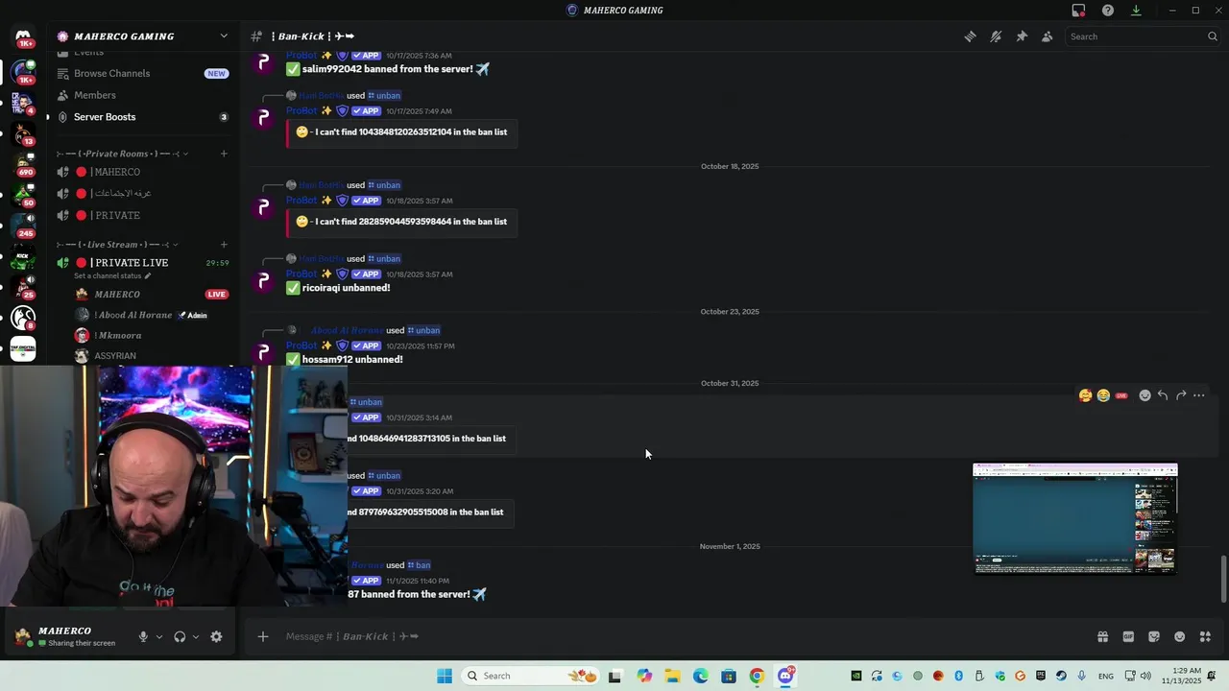Reply to the hovered message
This screenshot has height=691, width=1229.
pos(1163,395)
